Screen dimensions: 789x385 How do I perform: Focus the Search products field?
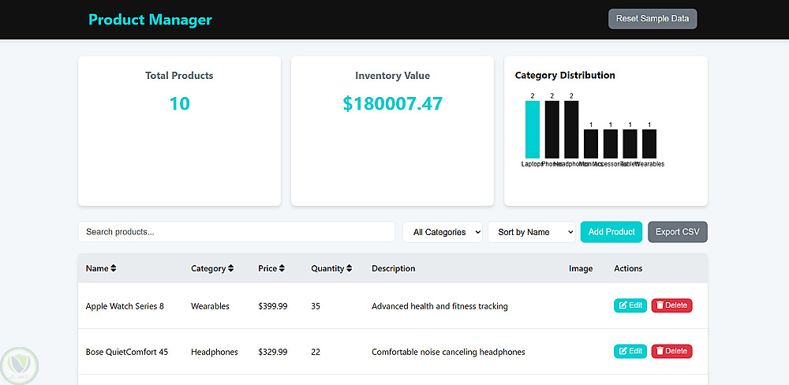click(236, 232)
